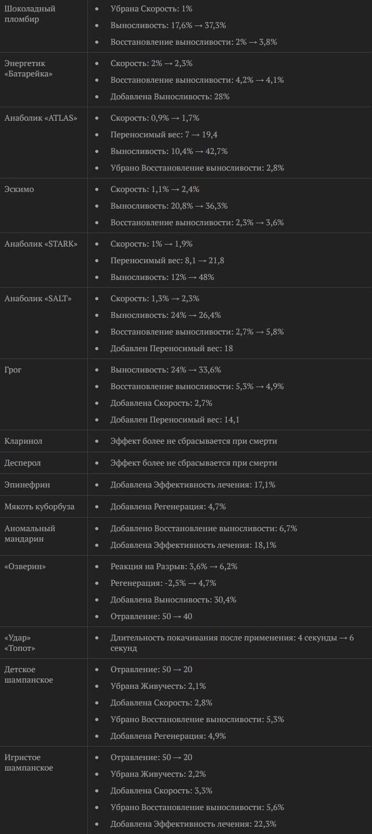
Task: Click the Энергетик «Батарейка» item name
Action: [29, 69]
